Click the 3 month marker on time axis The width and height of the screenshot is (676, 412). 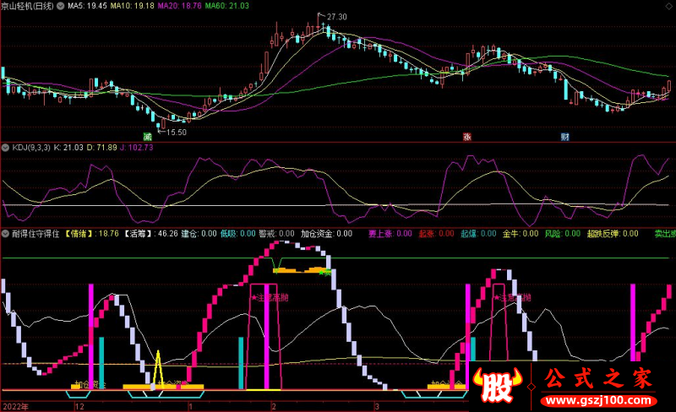(x=377, y=407)
